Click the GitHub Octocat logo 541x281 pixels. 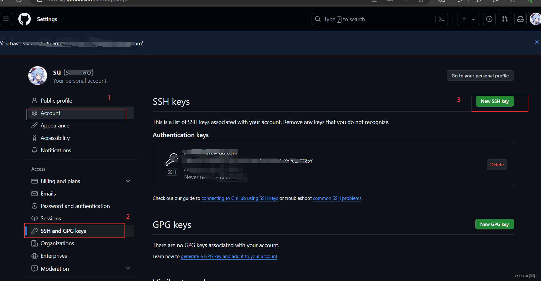click(x=25, y=19)
